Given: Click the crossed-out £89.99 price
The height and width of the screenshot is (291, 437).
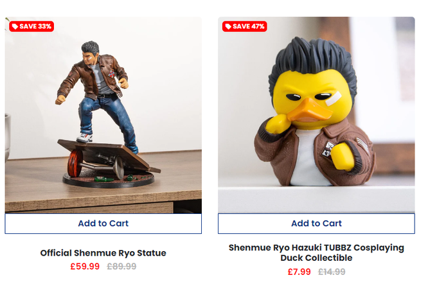Looking at the screenshot, I should click(x=122, y=267).
